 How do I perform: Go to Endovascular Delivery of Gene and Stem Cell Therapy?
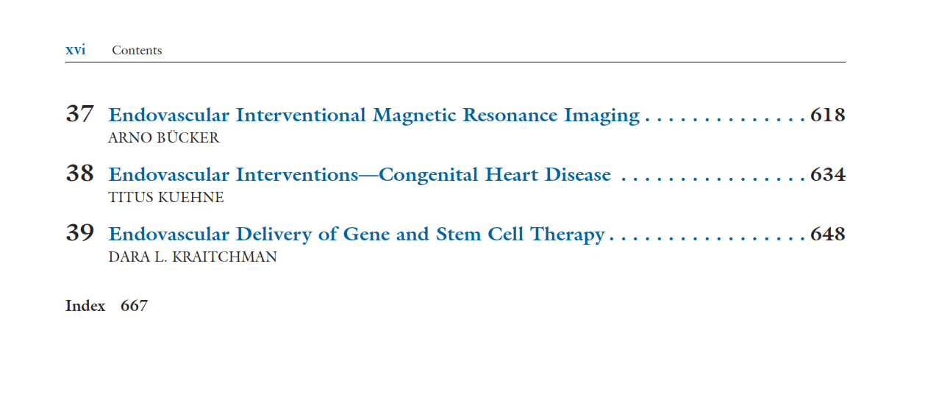[357, 234]
